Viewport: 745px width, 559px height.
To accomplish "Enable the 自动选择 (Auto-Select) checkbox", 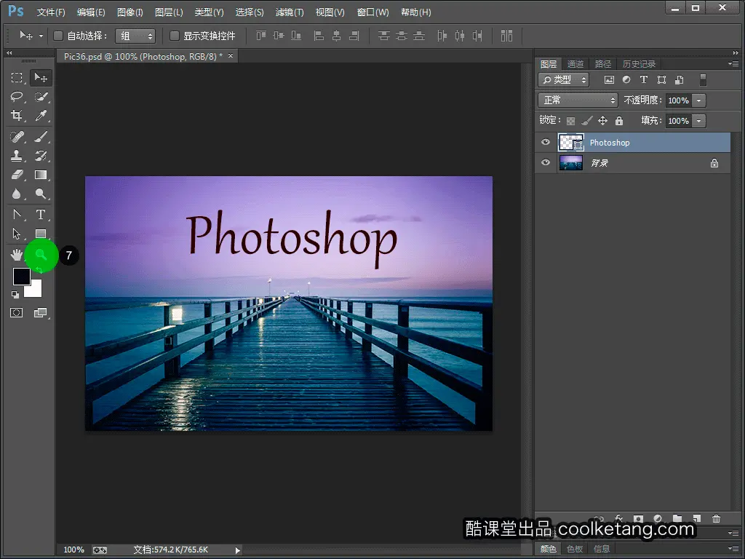I will (x=59, y=36).
